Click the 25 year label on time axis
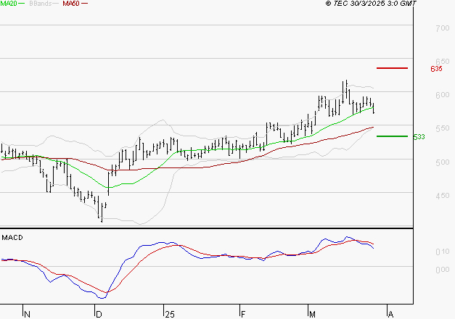Screen dimensions: 455x319 [x=170, y=315]
